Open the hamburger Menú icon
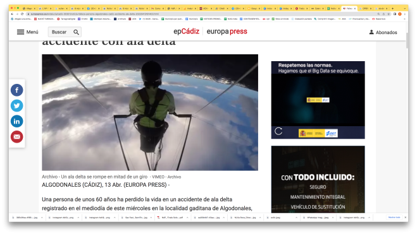This screenshot has width=417, height=234. coord(20,32)
